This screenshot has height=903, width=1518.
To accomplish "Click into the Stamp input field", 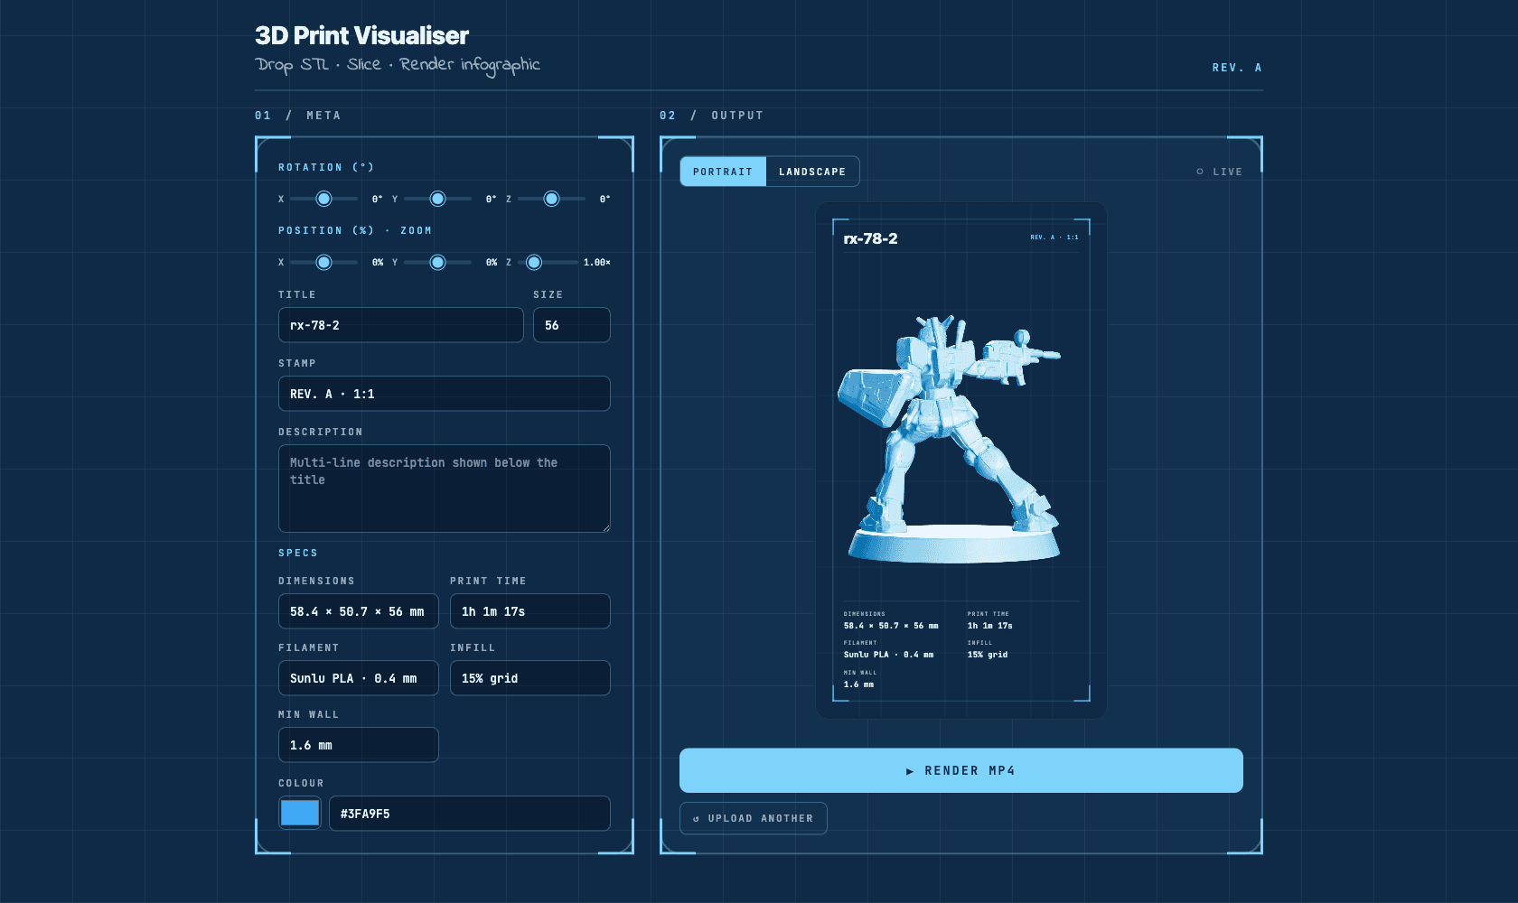I will pyautogui.click(x=445, y=394).
